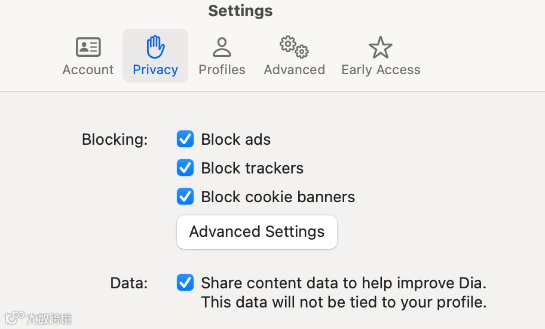Disable the Block trackers checkbox
The image size is (545, 329).
point(185,168)
